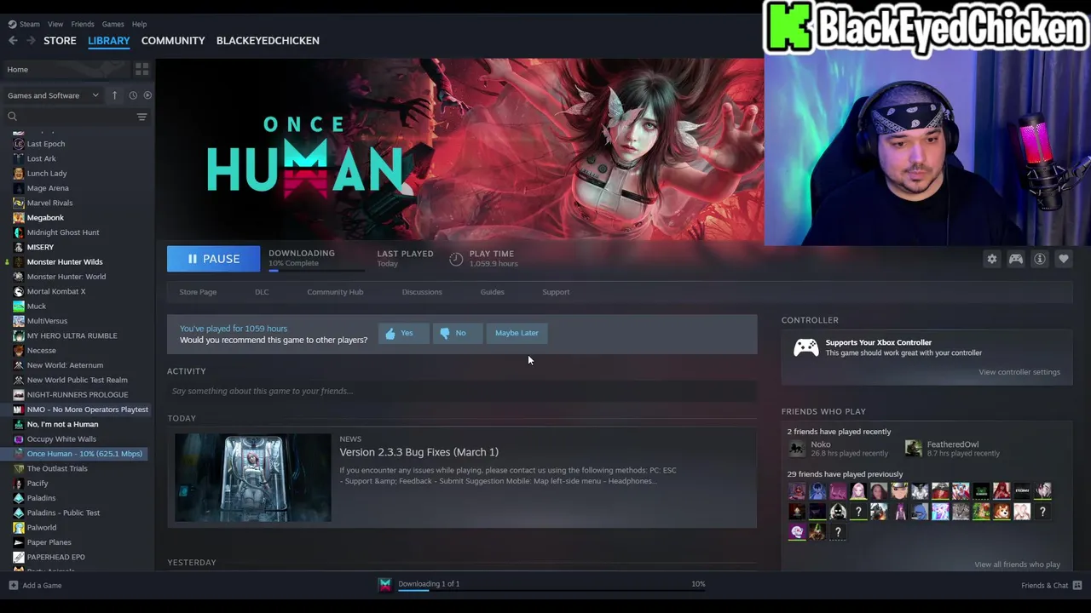This screenshot has width=1091, height=613.
Task: Go back with the left arrow
Action: click(13, 40)
